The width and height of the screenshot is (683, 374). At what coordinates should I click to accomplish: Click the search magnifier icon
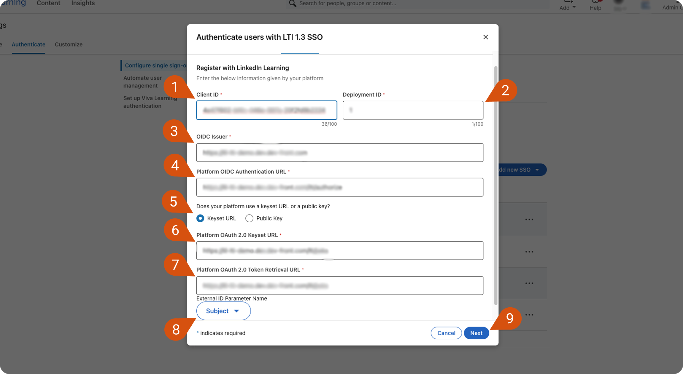click(x=293, y=3)
